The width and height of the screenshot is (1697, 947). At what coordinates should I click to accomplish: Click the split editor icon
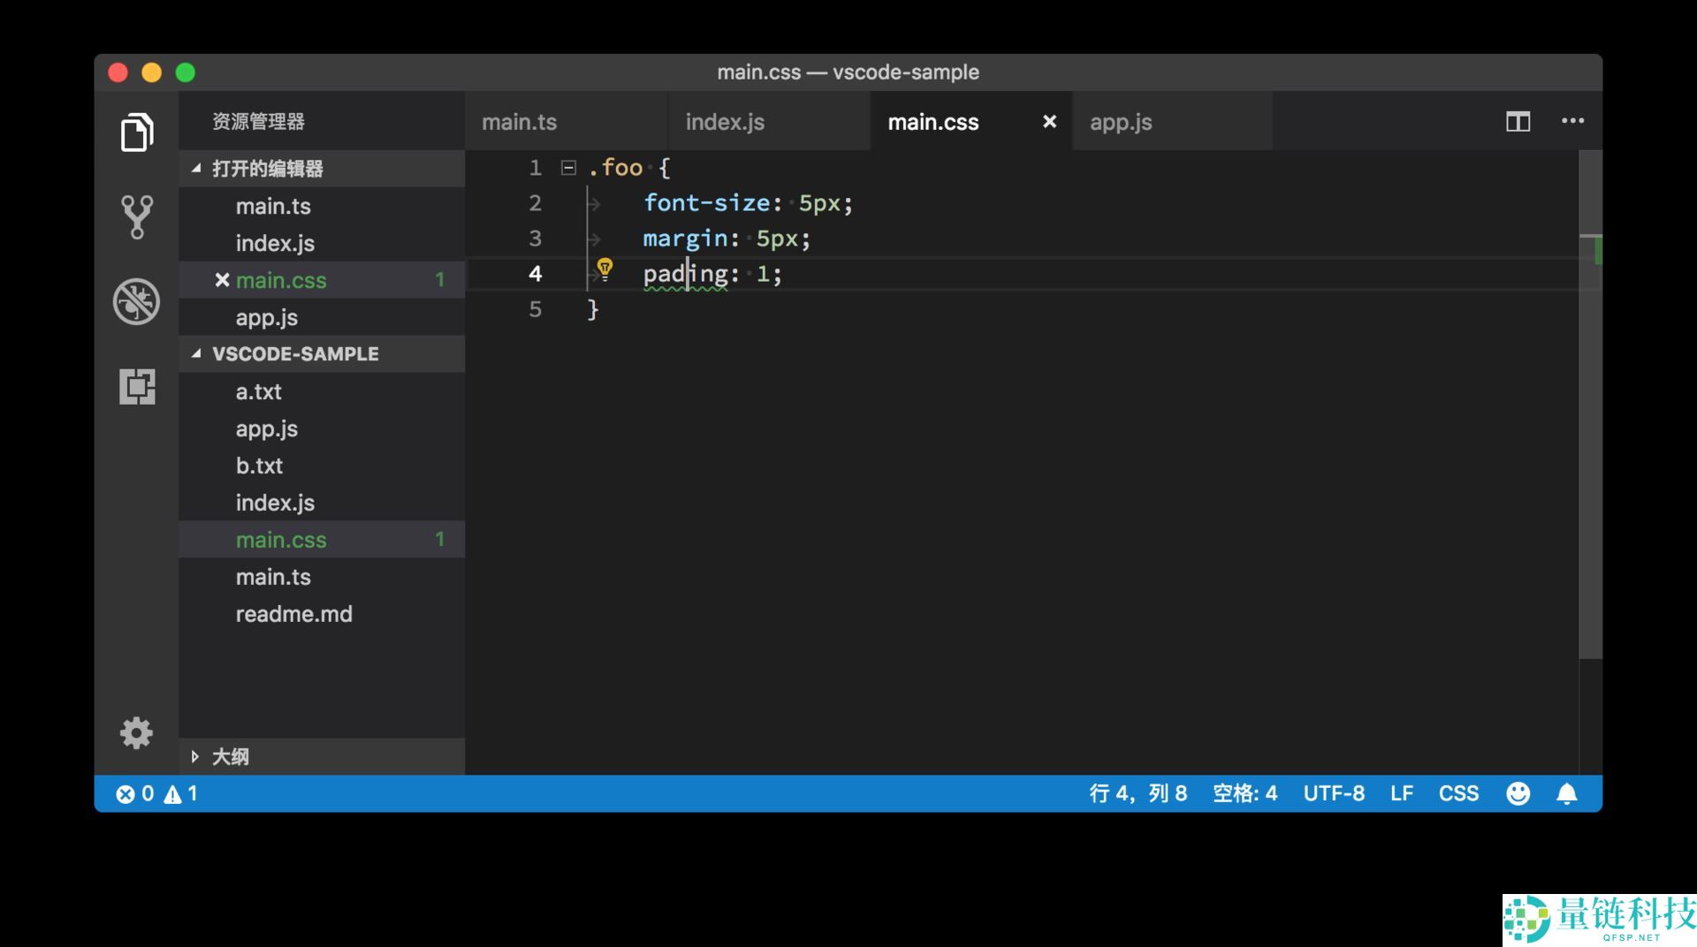[x=1518, y=122]
